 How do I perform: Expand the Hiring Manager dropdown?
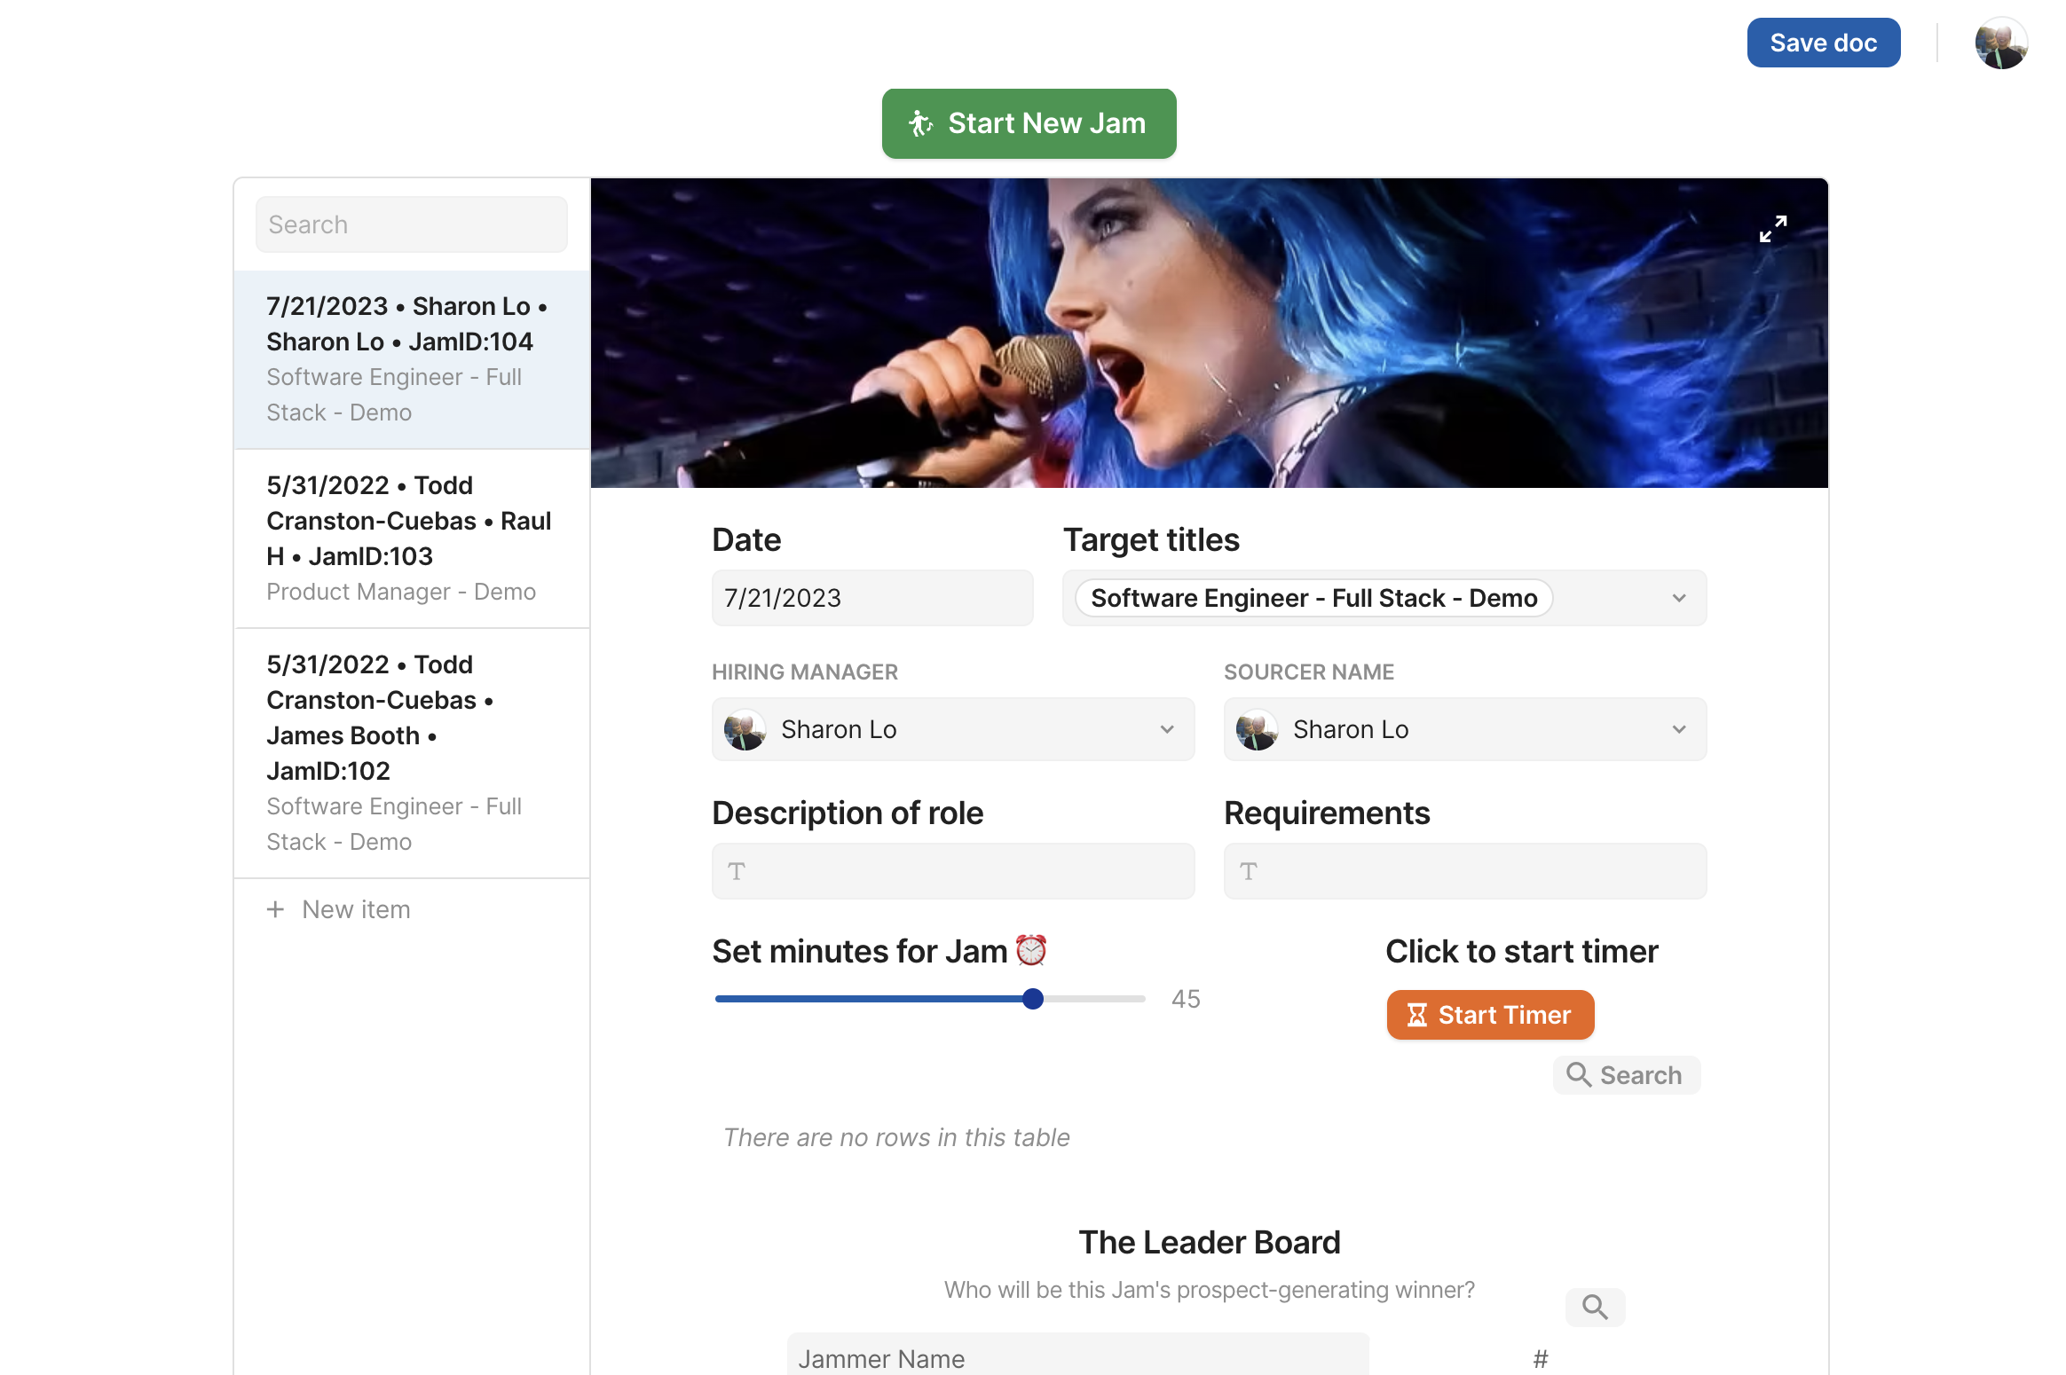coord(1167,729)
